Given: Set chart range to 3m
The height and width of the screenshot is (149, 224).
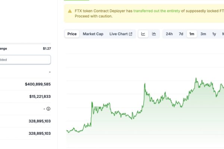Looking at the screenshot, I should point(203,34).
